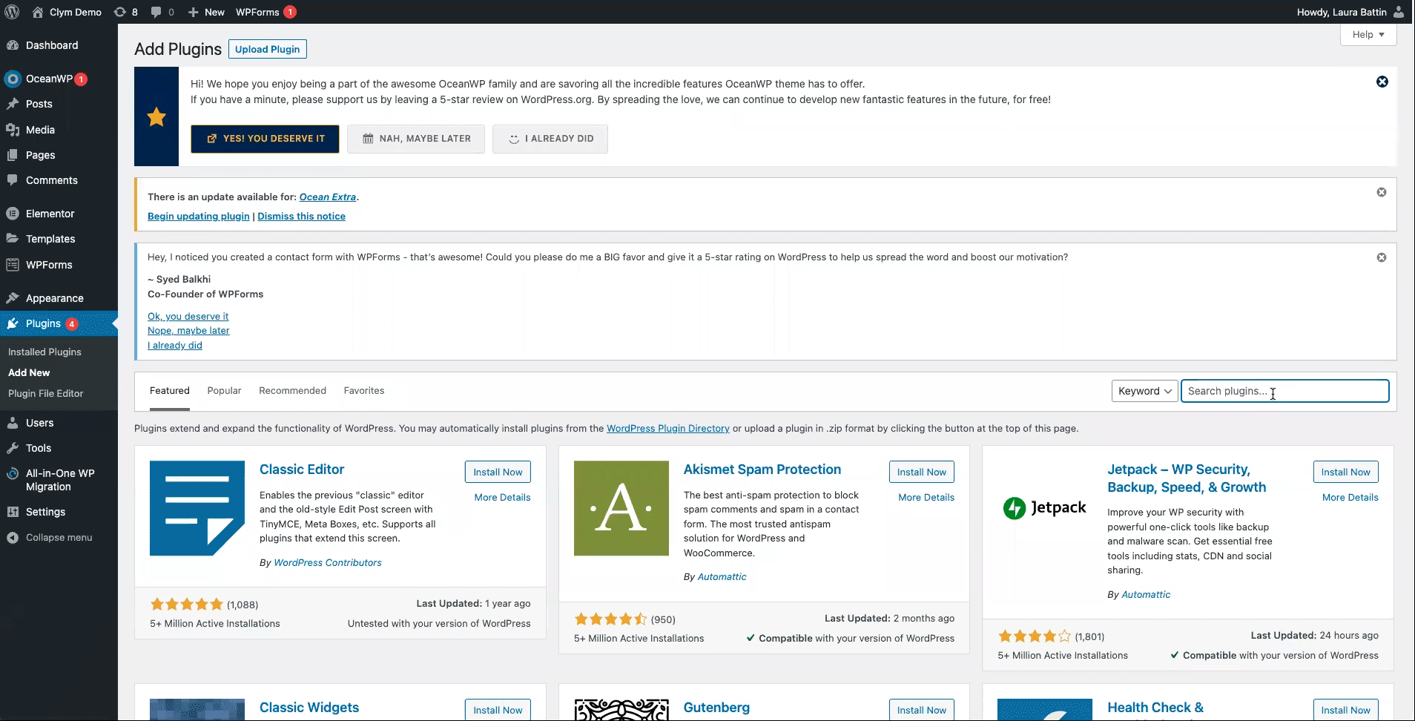This screenshot has width=1415, height=721.
Task: Open the Settings sidebar icon
Action: 13,512
